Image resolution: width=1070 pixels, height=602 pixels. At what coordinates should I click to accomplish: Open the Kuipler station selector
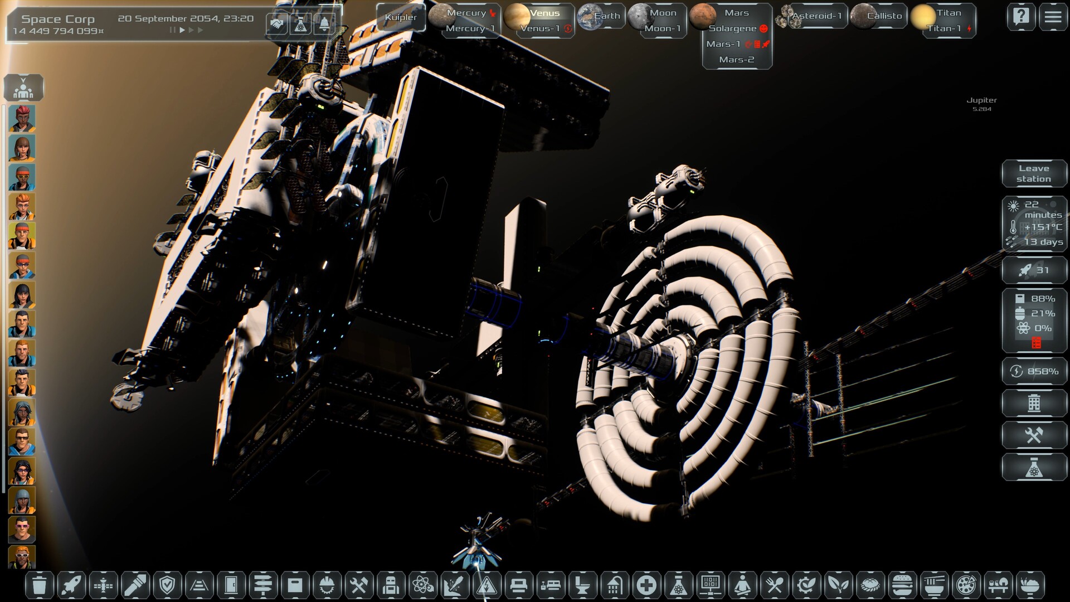401,17
